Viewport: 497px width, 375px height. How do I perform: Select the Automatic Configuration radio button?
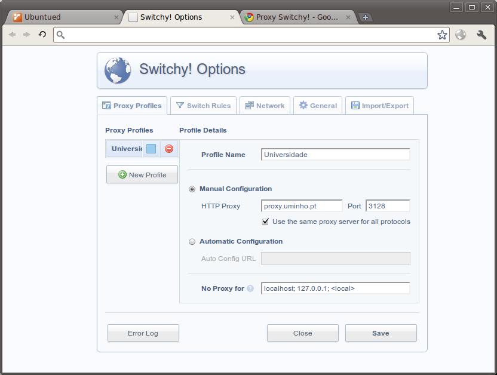pyautogui.click(x=192, y=242)
